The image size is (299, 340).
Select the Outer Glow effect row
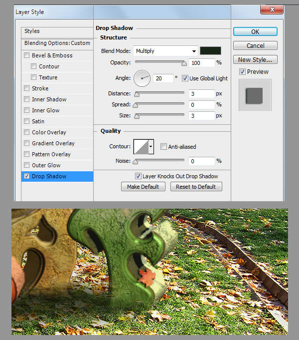click(57, 165)
